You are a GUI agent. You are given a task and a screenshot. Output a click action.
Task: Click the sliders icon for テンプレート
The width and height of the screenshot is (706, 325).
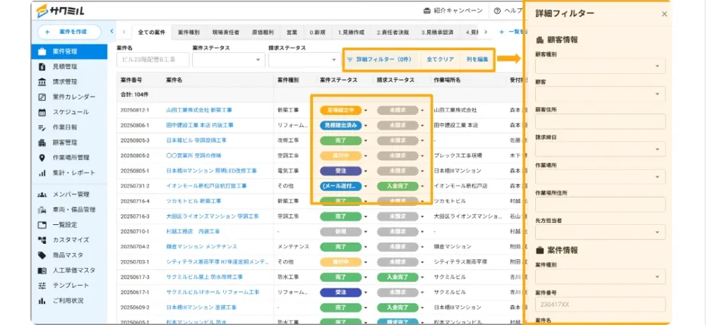(42, 286)
